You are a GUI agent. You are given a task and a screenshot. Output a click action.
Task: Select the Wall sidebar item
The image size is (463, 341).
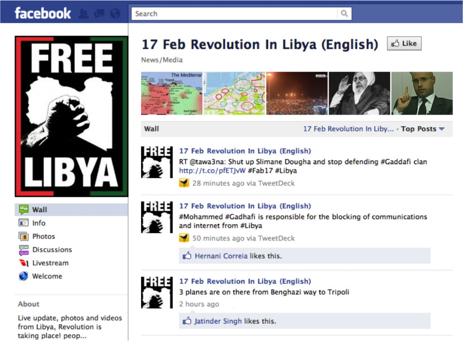pos(71,210)
